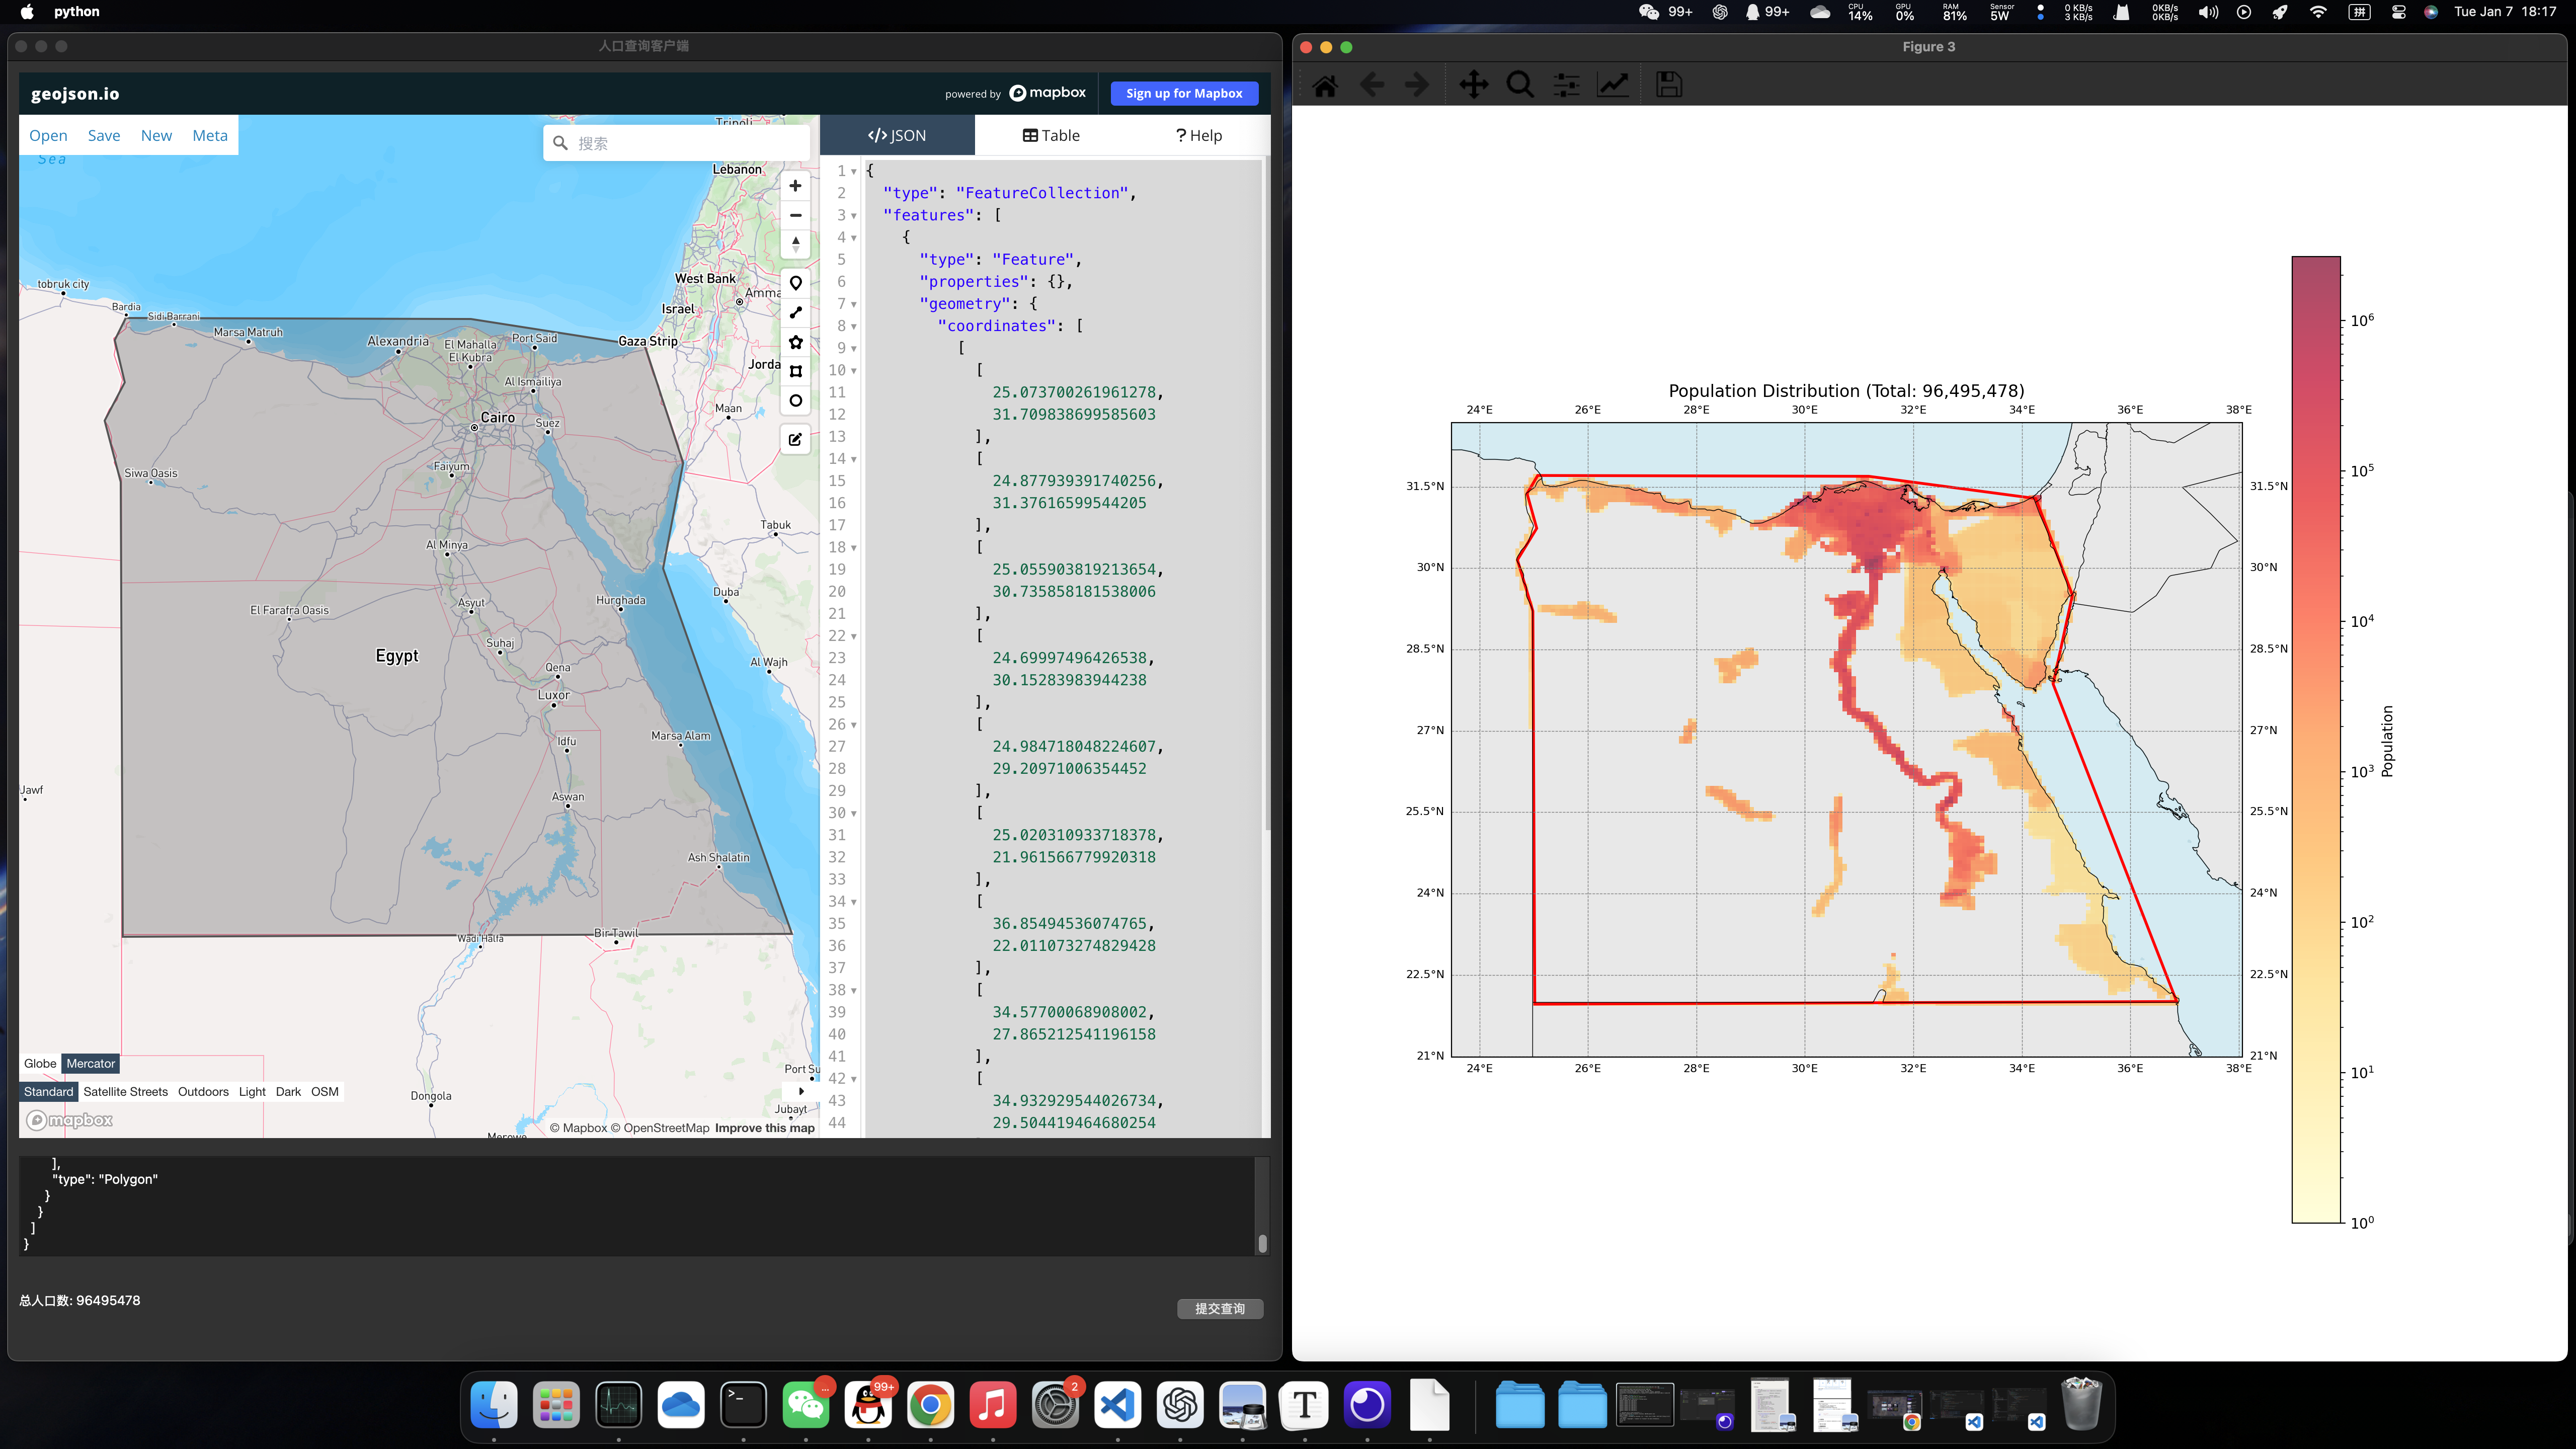Viewport: 2576px width, 1449px height.
Task: Select the draw line string tool
Action: point(795,312)
